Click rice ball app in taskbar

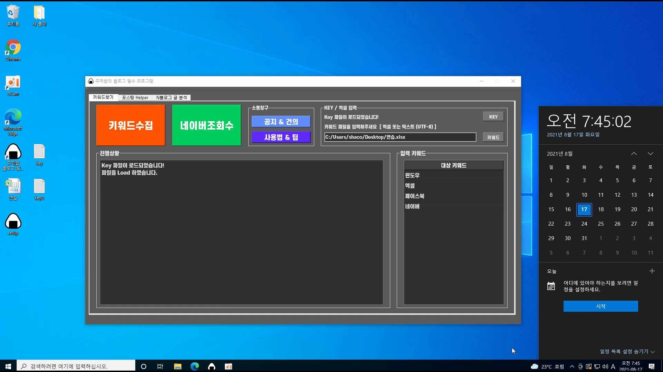[x=211, y=366]
